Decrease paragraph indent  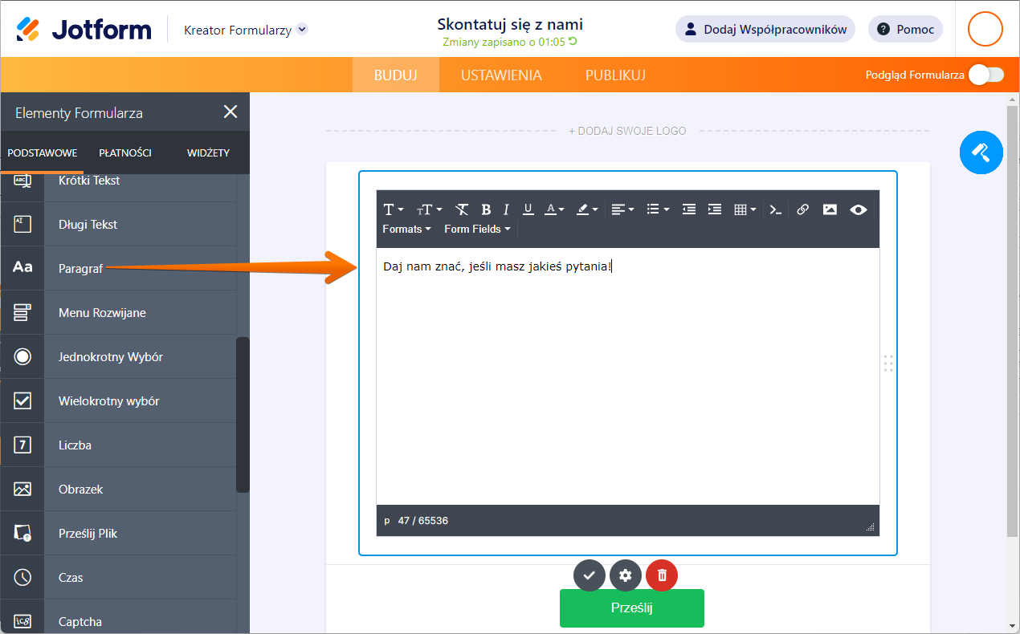tap(688, 209)
